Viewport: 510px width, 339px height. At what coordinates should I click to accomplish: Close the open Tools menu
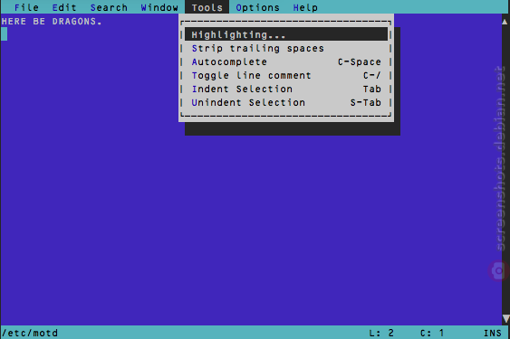point(207,7)
